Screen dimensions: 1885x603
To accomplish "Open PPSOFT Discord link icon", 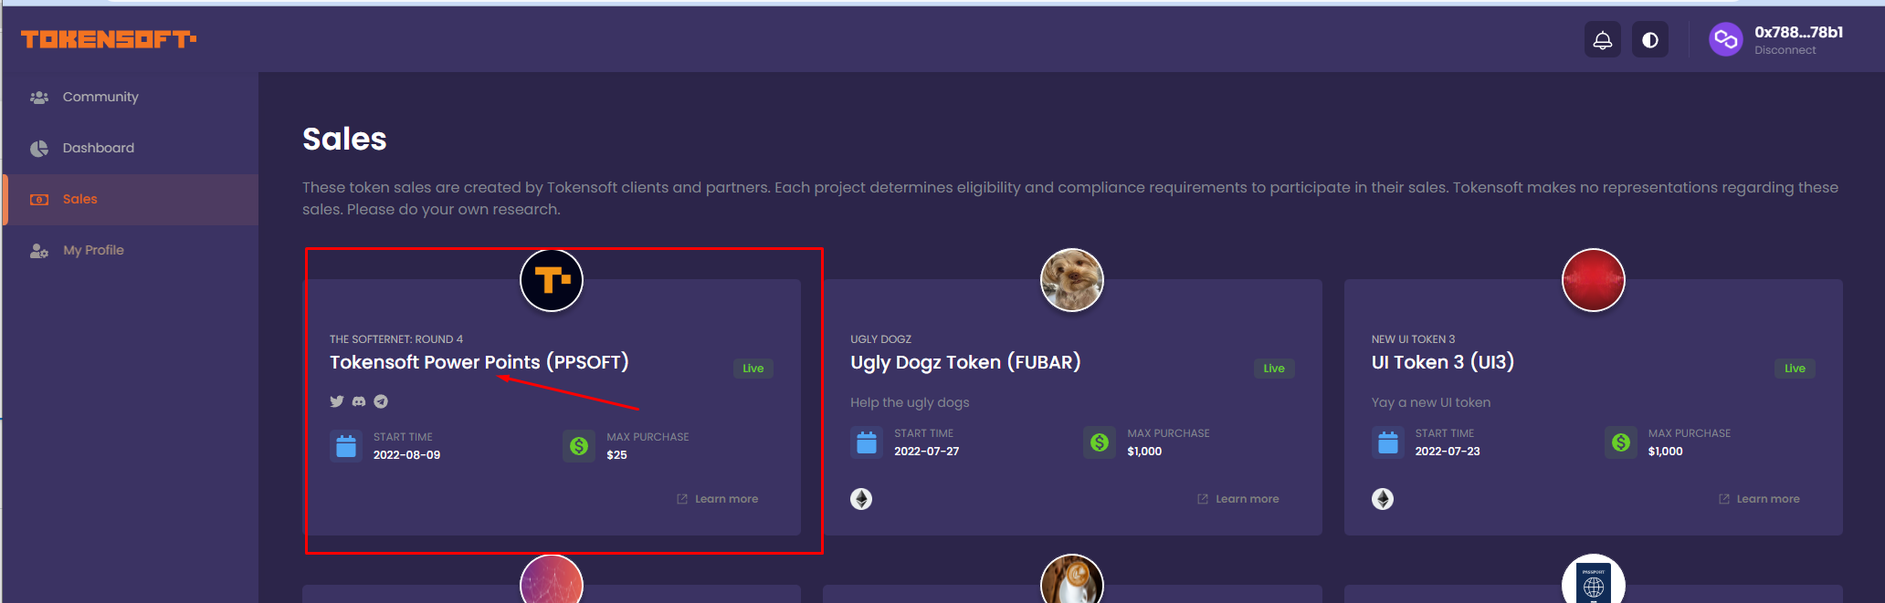I will (x=359, y=401).
